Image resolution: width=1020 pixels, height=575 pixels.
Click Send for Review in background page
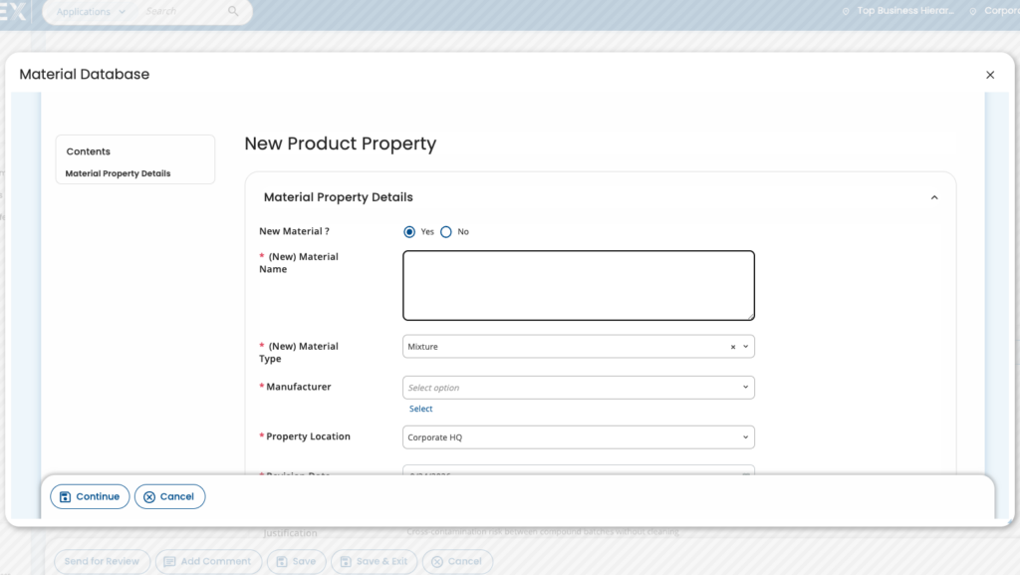click(x=103, y=562)
